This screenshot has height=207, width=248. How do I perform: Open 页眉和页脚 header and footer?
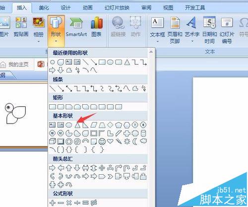175,30
